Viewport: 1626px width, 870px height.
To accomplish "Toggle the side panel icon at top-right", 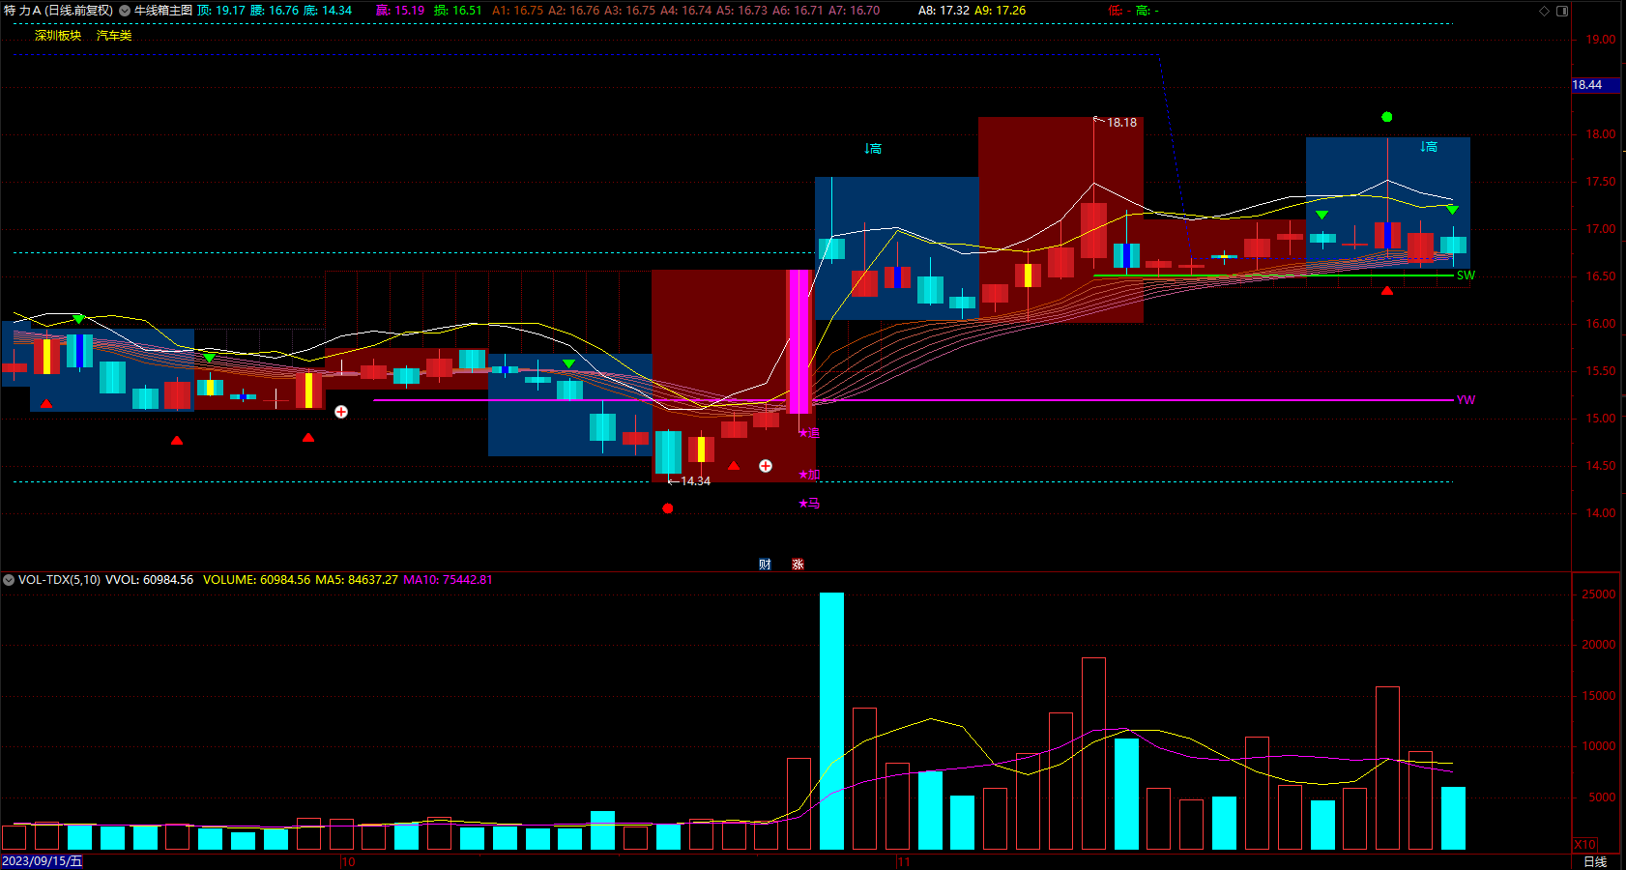I will [x=1562, y=11].
